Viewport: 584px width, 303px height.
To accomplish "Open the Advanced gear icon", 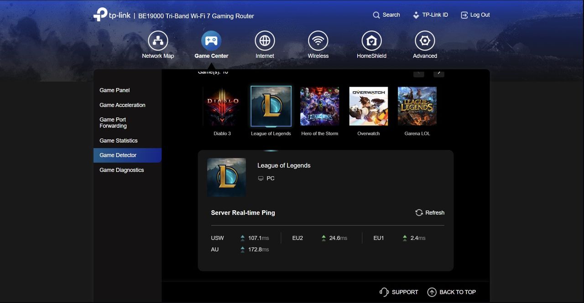I will pyautogui.click(x=425, y=41).
